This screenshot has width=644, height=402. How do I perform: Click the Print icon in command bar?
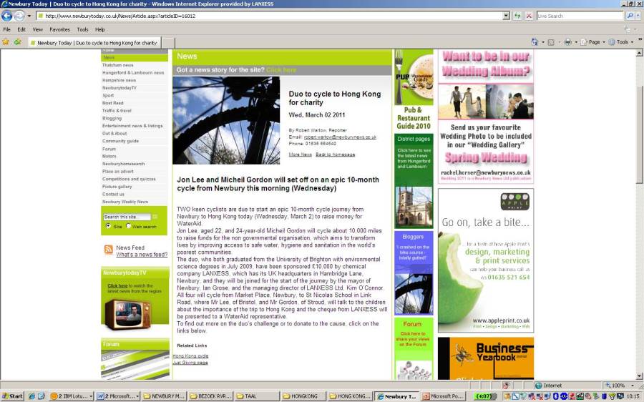coord(567,42)
